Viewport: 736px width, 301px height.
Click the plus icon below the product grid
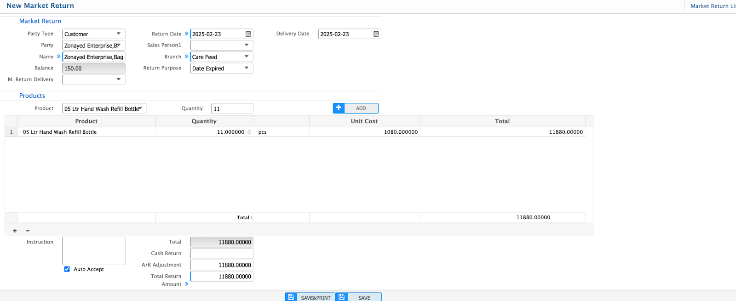(x=15, y=231)
